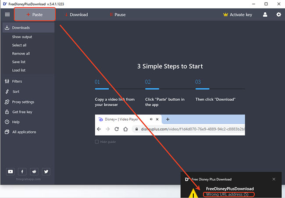Click the Paste button
Screen dimensions: 285x198
(35, 14)
